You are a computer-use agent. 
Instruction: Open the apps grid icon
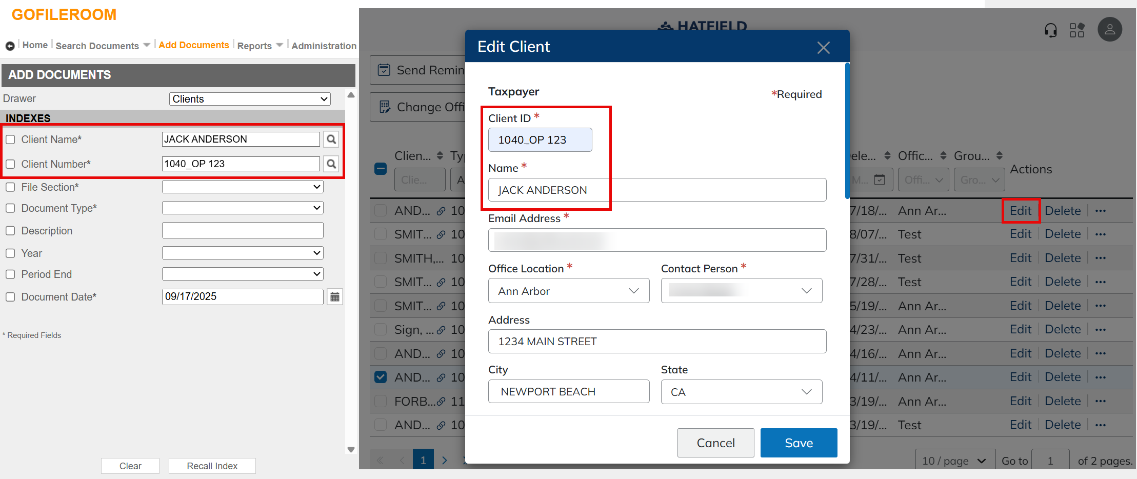click(x=1076, y=30)
